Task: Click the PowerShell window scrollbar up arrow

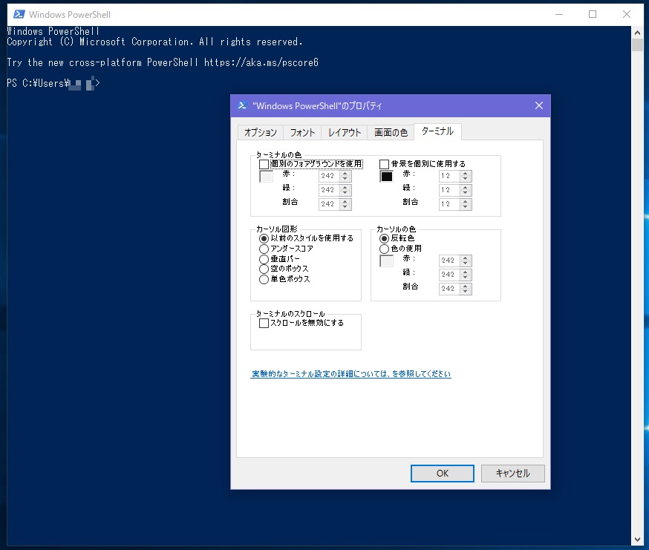Action: point(637,32)
